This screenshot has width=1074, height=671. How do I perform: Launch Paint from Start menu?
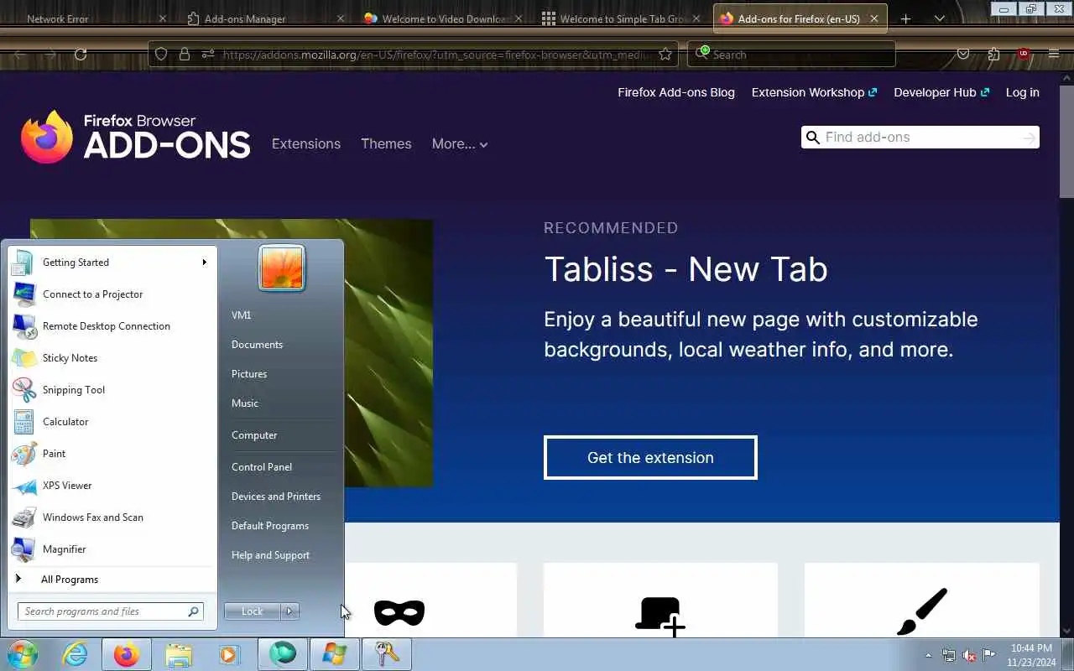tap(112, 454)
